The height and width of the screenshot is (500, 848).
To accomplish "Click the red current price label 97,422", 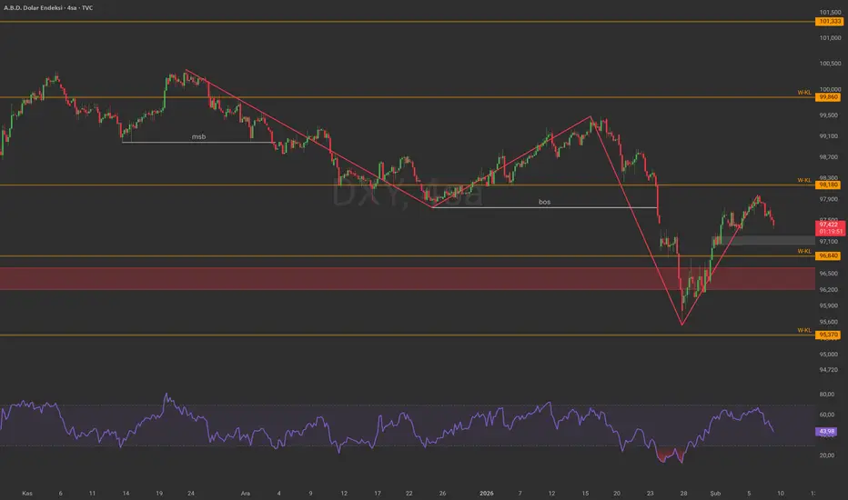I will click(x=829, y=223).
